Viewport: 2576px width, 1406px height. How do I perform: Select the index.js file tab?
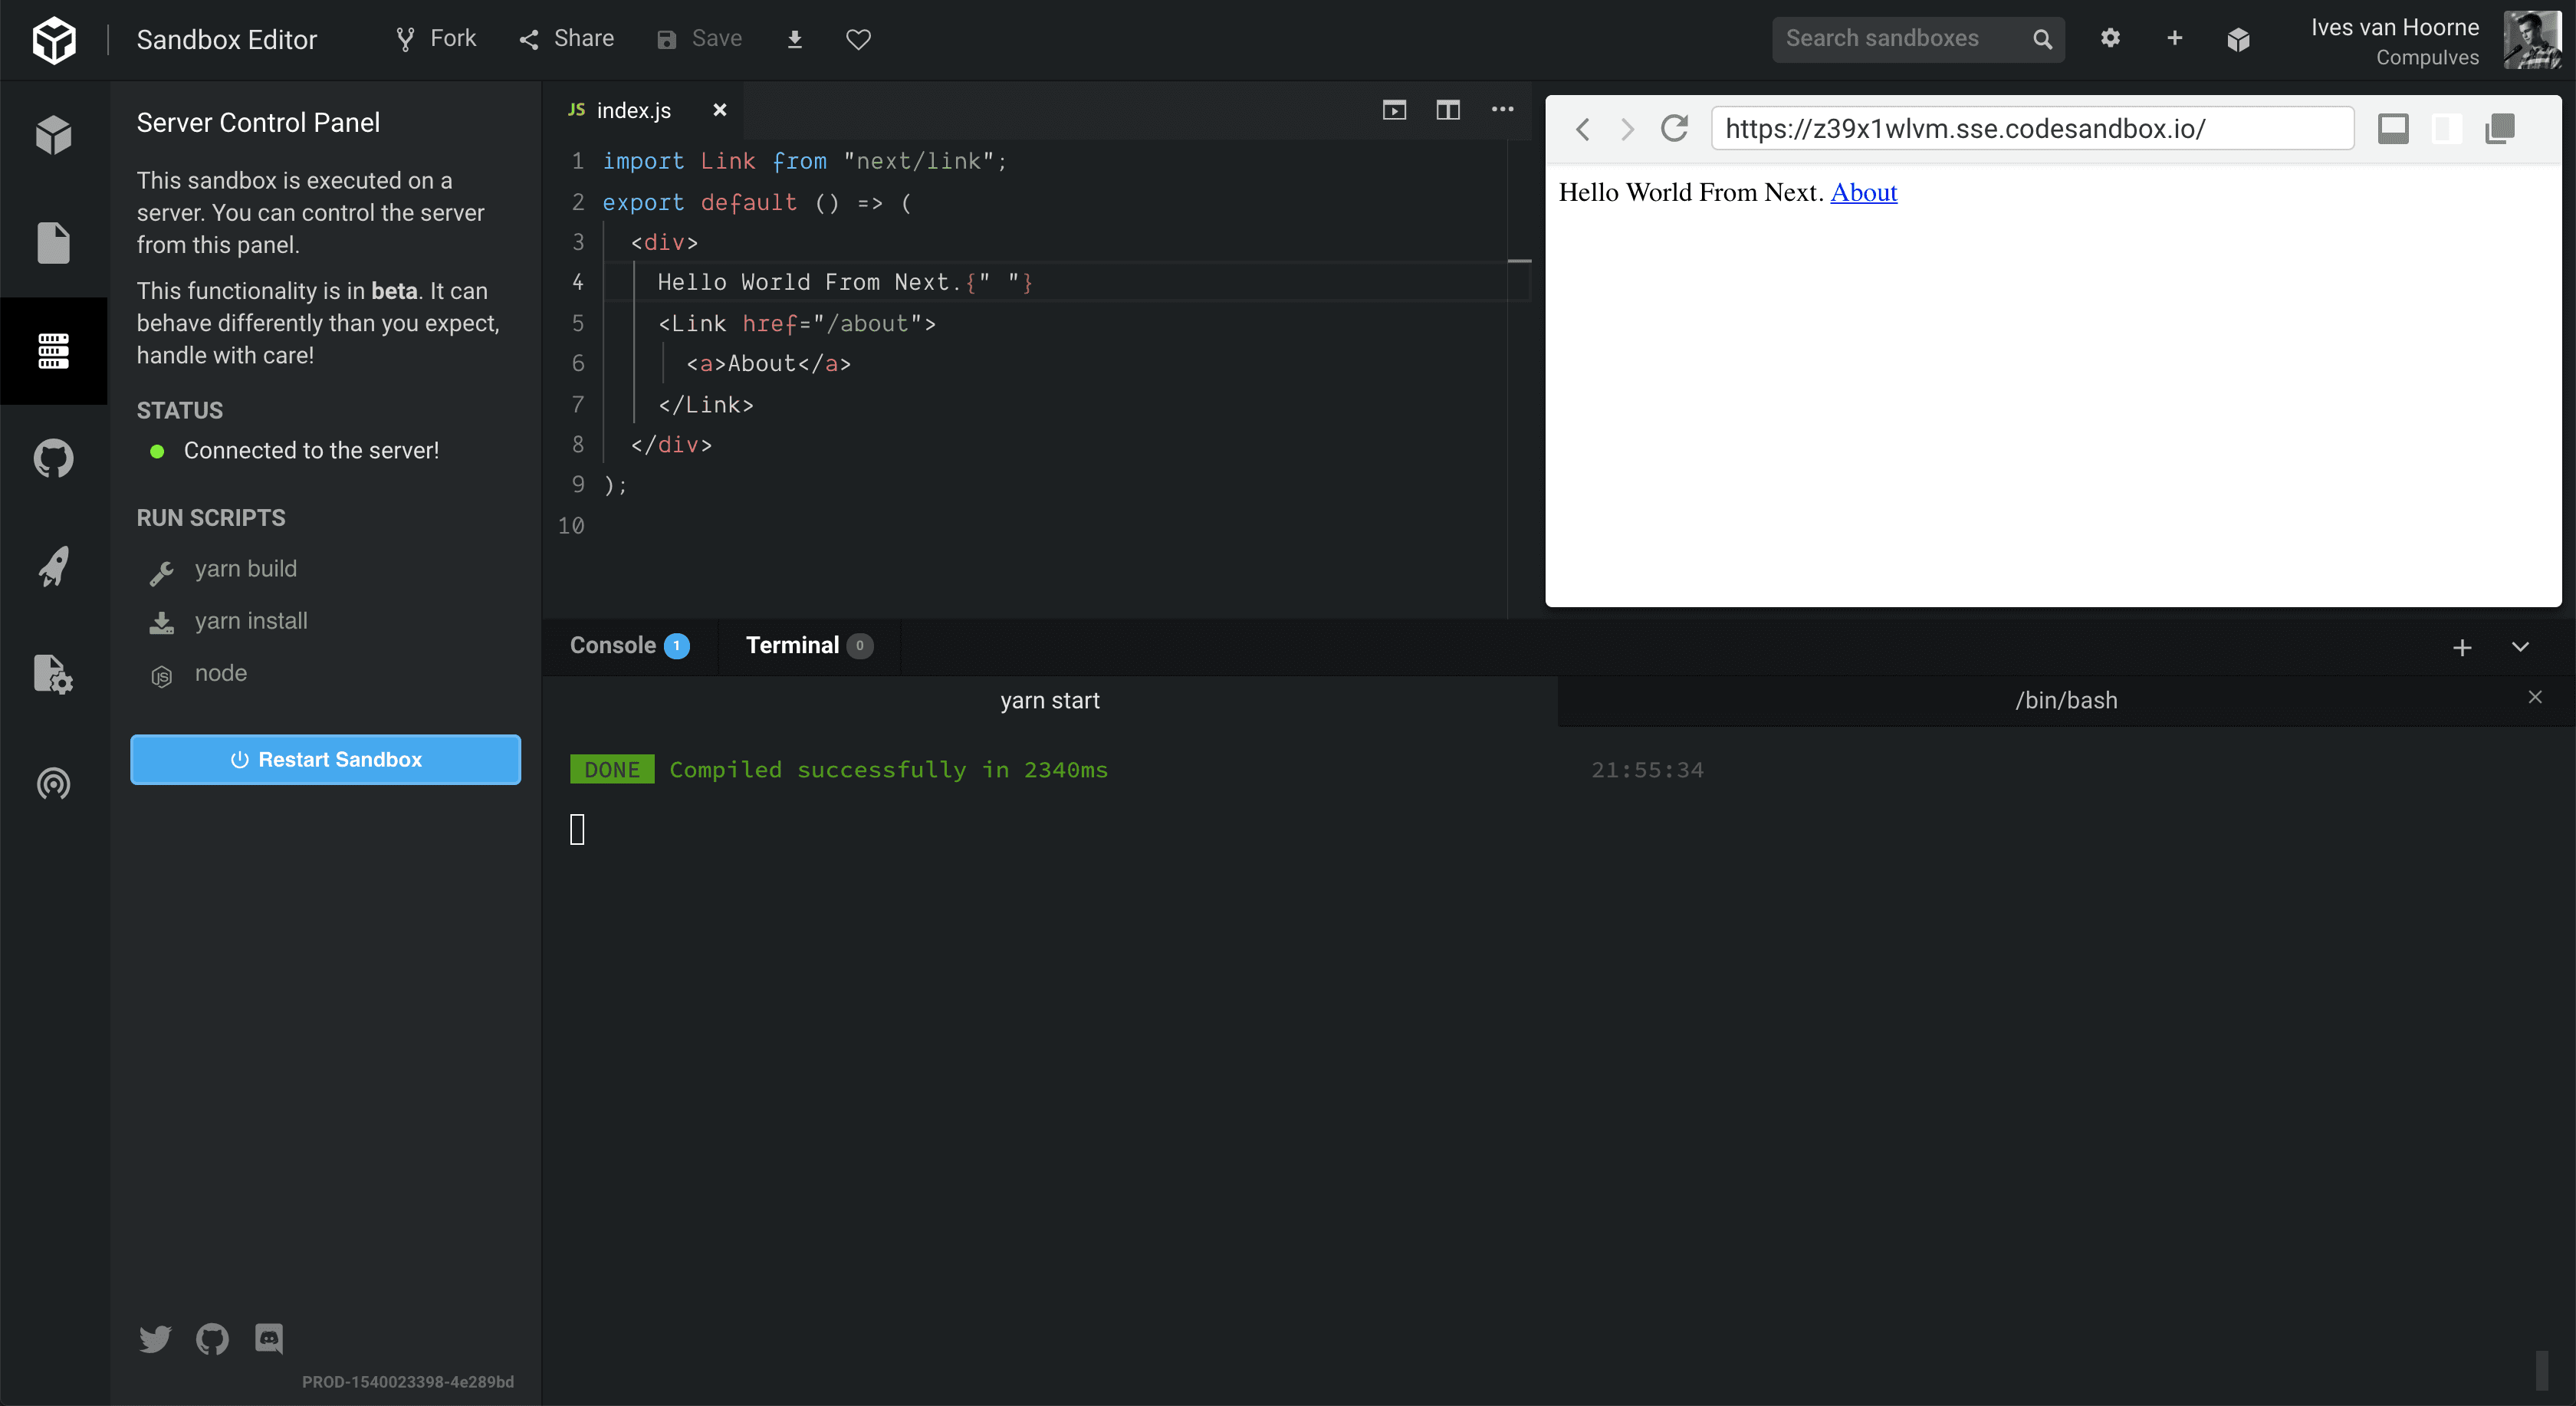[x=634, y=110]
